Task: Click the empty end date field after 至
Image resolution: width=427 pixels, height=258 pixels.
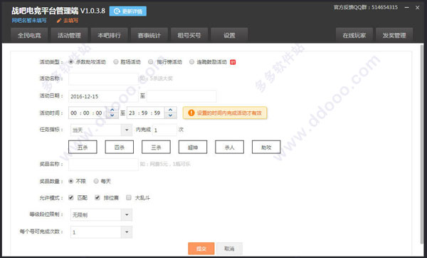Action: [x=181, y=96]
